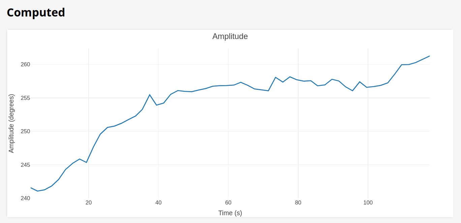Click x-axis tick label 100
461x223 pixels.
(368, 202)
